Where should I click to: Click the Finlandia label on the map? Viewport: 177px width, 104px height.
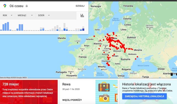point(128,6)
